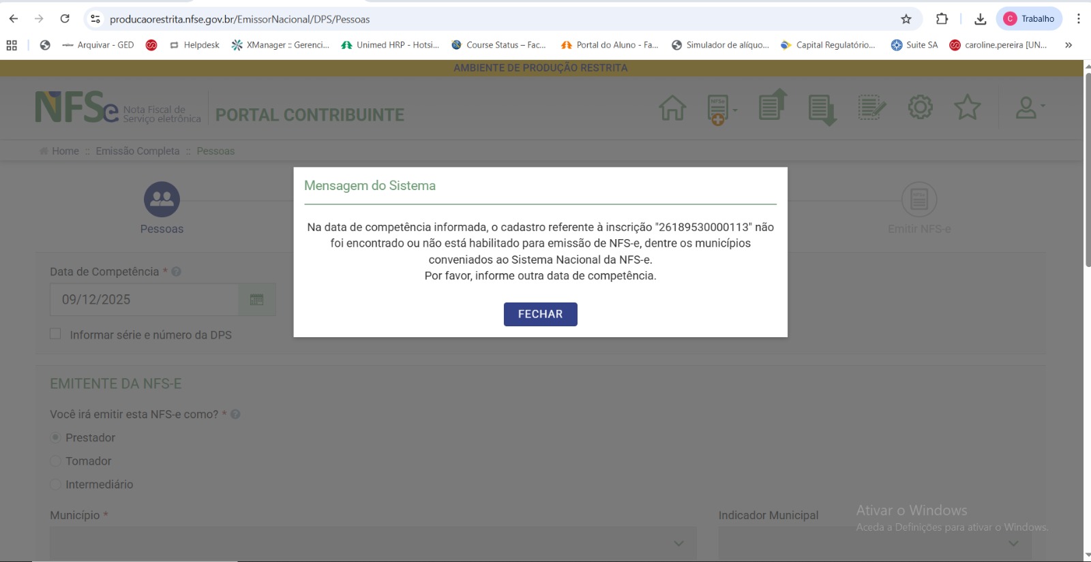Image resolution: width=1091 pixels, height=562 pixels.
Task: Expand the Município dropdown
Action: click(x=372, y=543)
